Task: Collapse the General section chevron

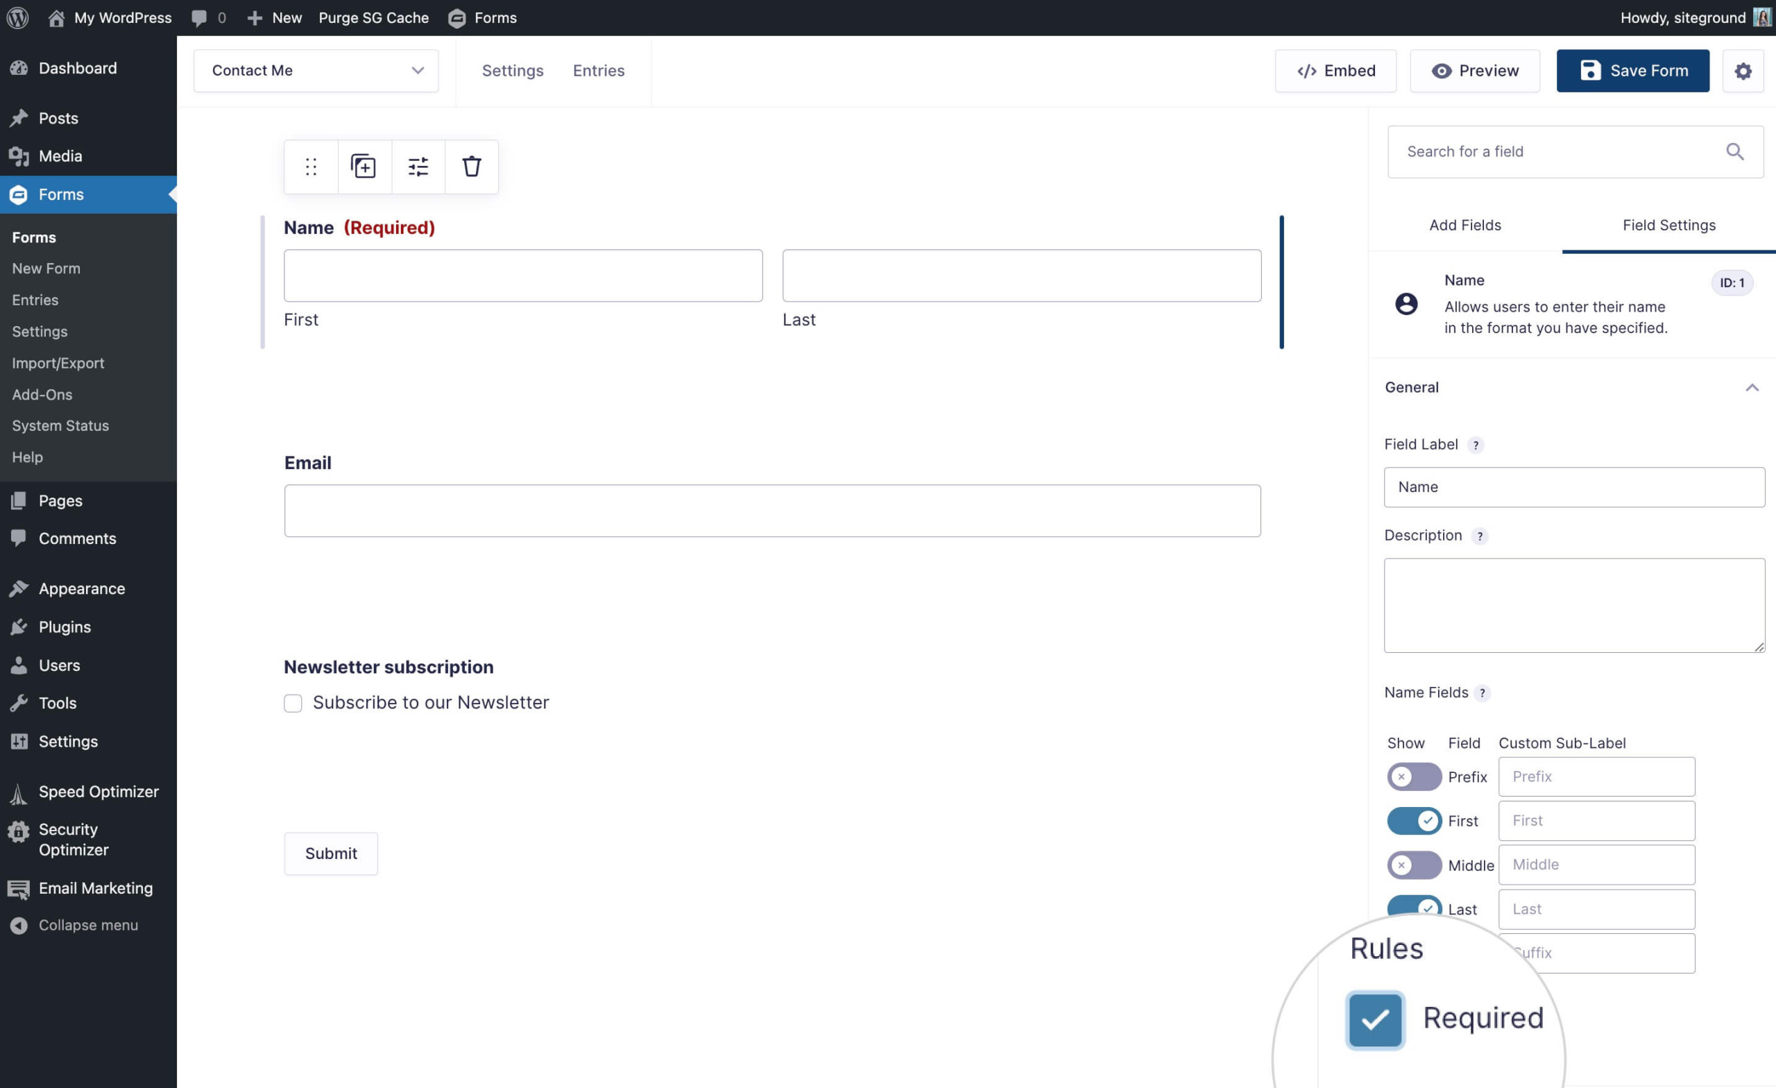Action: [1752, 387]
